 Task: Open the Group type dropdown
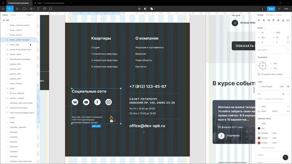click(x=261, y=28)
